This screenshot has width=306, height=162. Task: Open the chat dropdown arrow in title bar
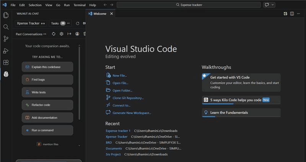click(273, 5)
